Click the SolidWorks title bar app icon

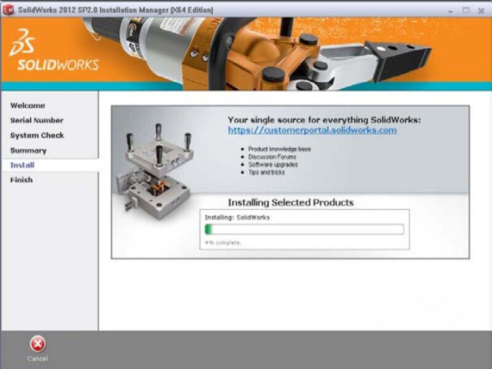click(9, 10)
